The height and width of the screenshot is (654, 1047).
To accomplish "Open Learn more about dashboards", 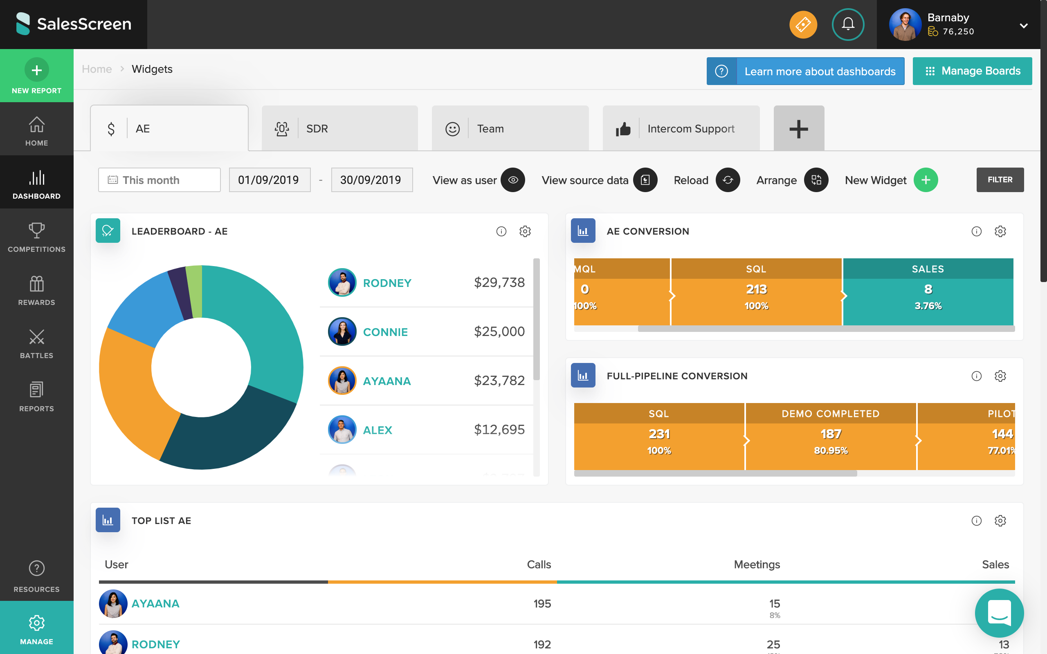I will point(819,70).
